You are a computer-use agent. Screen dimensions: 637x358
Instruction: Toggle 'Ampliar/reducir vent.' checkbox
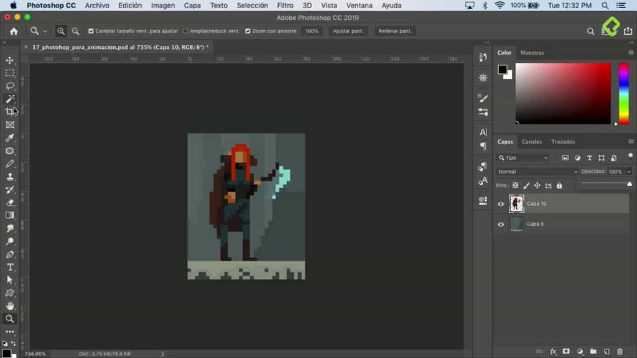[185, 31]
